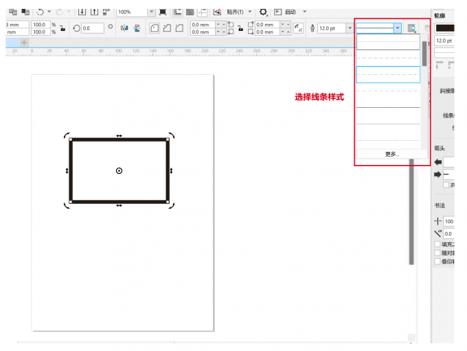Click the dark outline color swatch

coord(444,28)
